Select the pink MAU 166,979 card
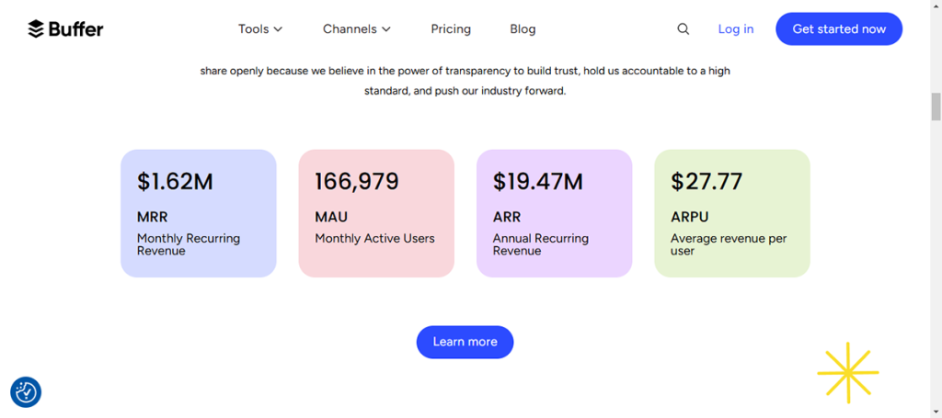 [x=376, y=213]
